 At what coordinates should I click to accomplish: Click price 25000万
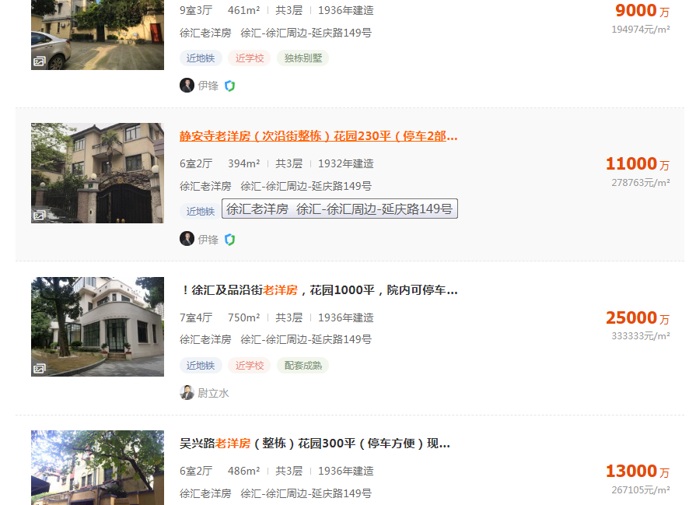[x=638, y=318]
